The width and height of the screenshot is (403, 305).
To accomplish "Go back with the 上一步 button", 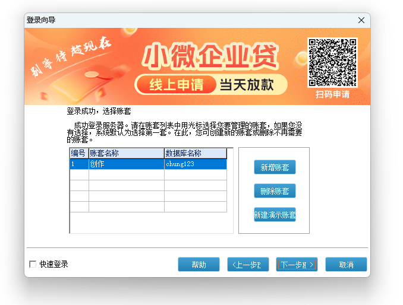I will [x=247, y=265].
